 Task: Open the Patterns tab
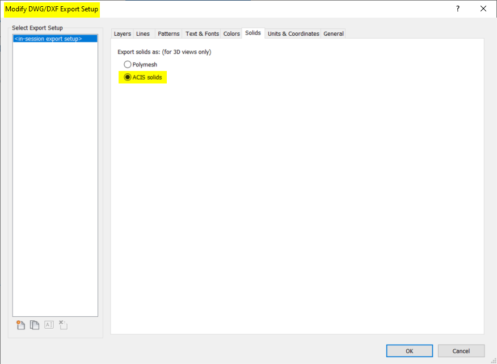tap(168, 34)
